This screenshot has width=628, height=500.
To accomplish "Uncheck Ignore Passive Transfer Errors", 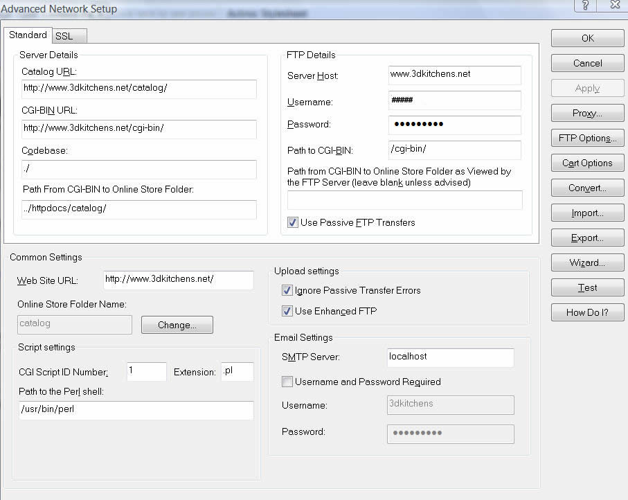I will click(x=287, y=290).
